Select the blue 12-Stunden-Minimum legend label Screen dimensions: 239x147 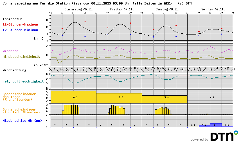[x=20, y=30]
